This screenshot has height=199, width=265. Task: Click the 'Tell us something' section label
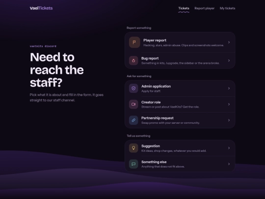coord(138,136)
